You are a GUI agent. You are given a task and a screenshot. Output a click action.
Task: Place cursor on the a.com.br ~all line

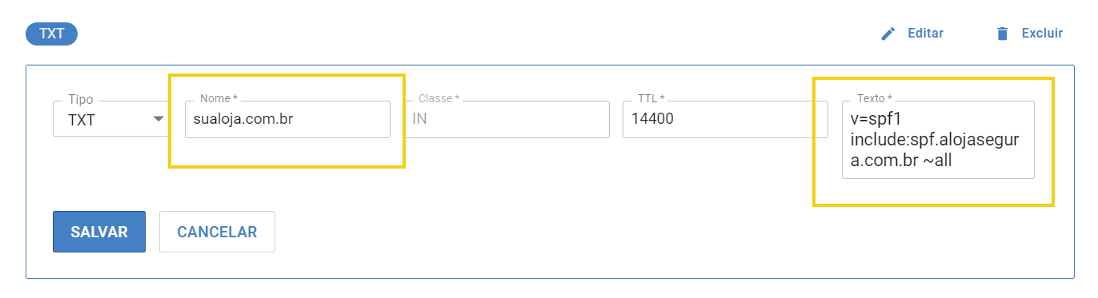tap(900, 161)
